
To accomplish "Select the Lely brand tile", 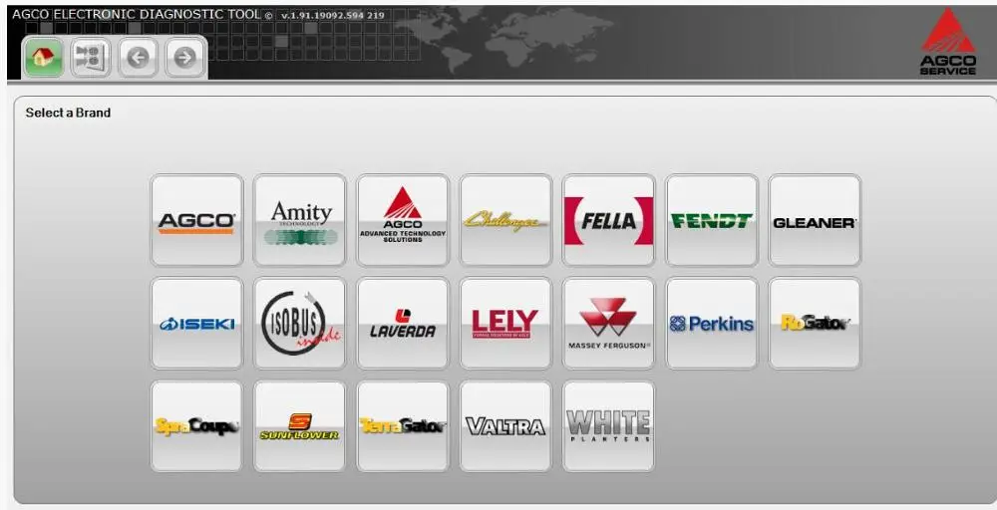I will 506,324.
